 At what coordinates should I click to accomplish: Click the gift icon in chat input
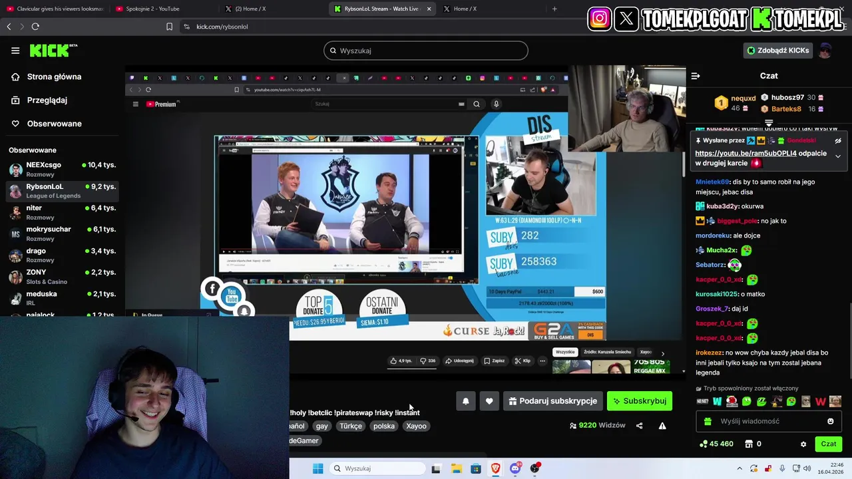(x=708, y=421)
